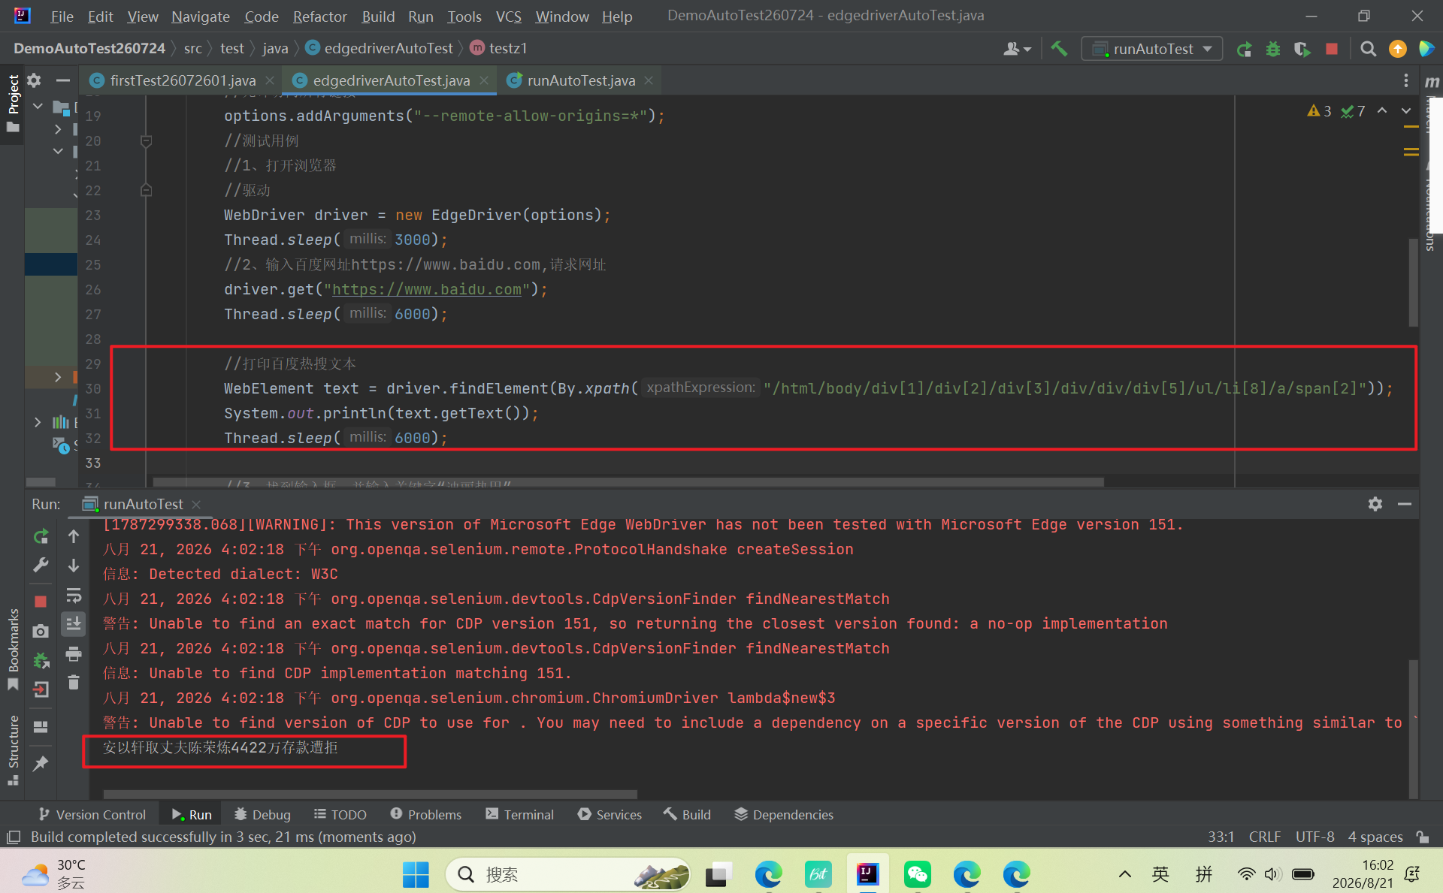Switch to runAutoTest.java editor tab

tap(581, 80)
